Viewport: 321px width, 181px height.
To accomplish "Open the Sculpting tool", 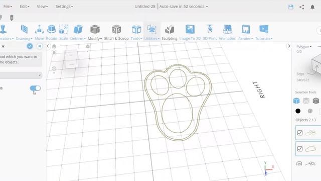I will pyautogui.click(x=170, y=32).
